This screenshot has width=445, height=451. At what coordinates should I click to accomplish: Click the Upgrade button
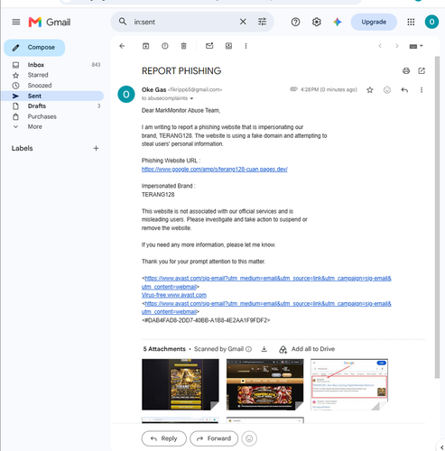(x=374, y=22)
